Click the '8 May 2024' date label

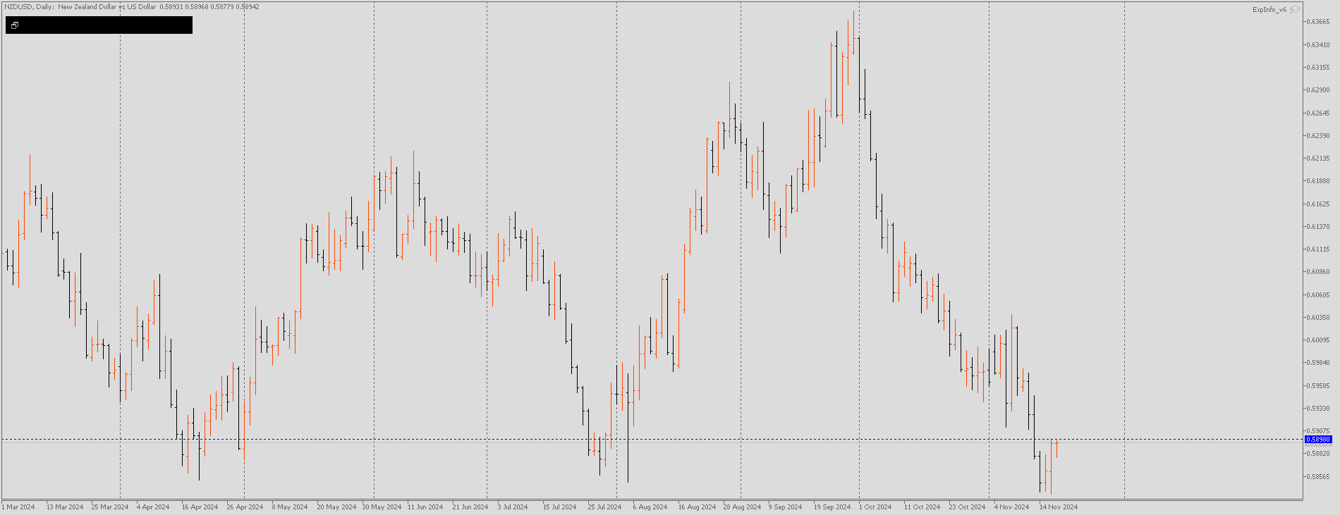(x=290, y=507)
